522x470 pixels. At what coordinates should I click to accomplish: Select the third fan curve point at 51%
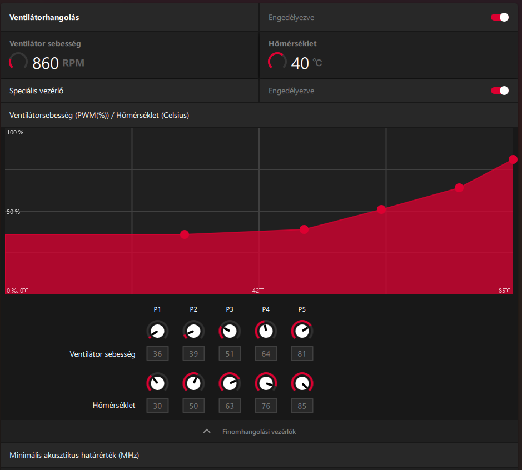381,209
